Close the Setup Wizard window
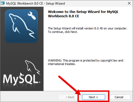 129,4
